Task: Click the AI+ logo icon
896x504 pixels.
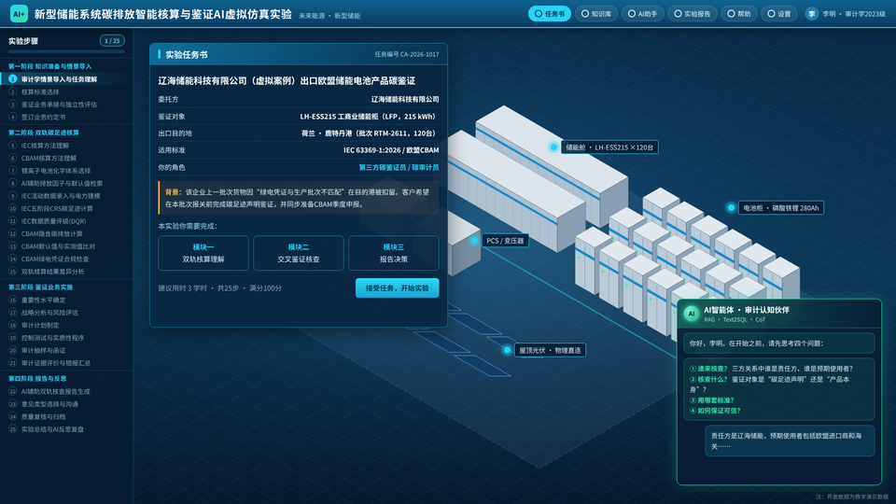Action: pyautogui.click(x=19, y=14)
